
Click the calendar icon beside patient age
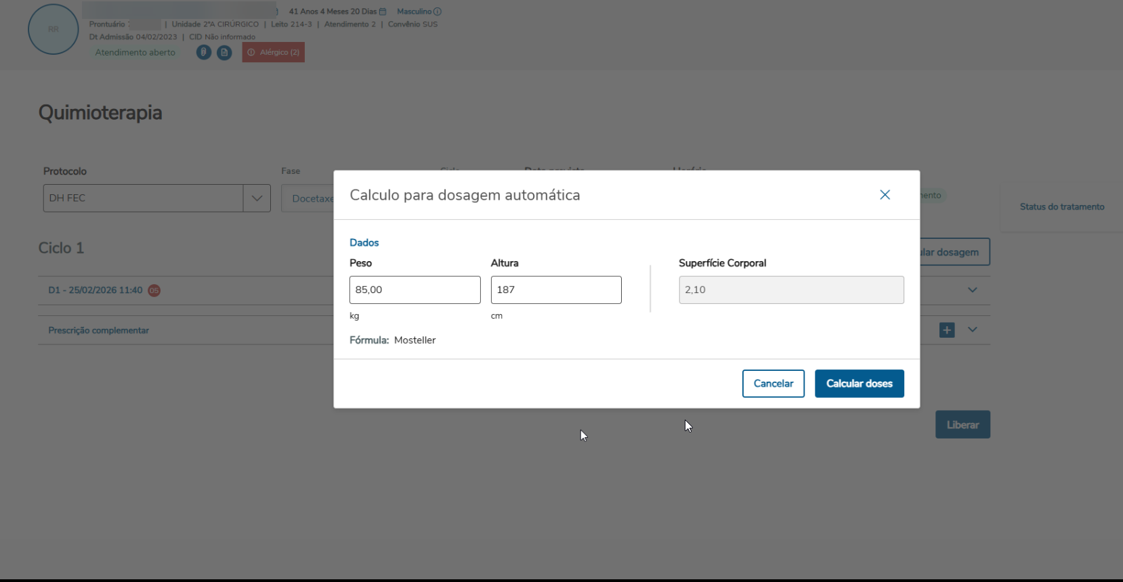pos(383,12)
